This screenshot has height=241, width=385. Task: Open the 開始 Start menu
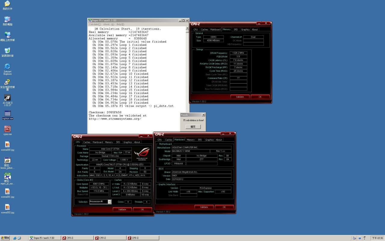[x=5, y=238]
